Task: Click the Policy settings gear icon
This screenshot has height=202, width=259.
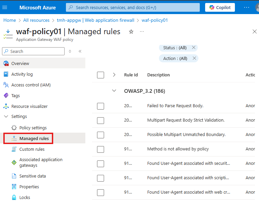Action: point(14,128)
